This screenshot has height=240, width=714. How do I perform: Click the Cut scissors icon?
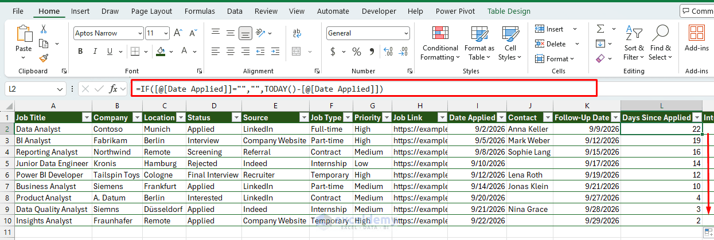click(44, 29)
